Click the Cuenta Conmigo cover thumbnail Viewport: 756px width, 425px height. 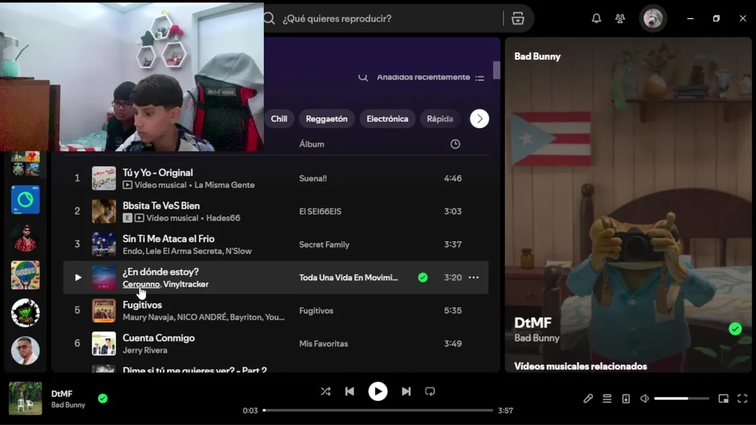104,344
